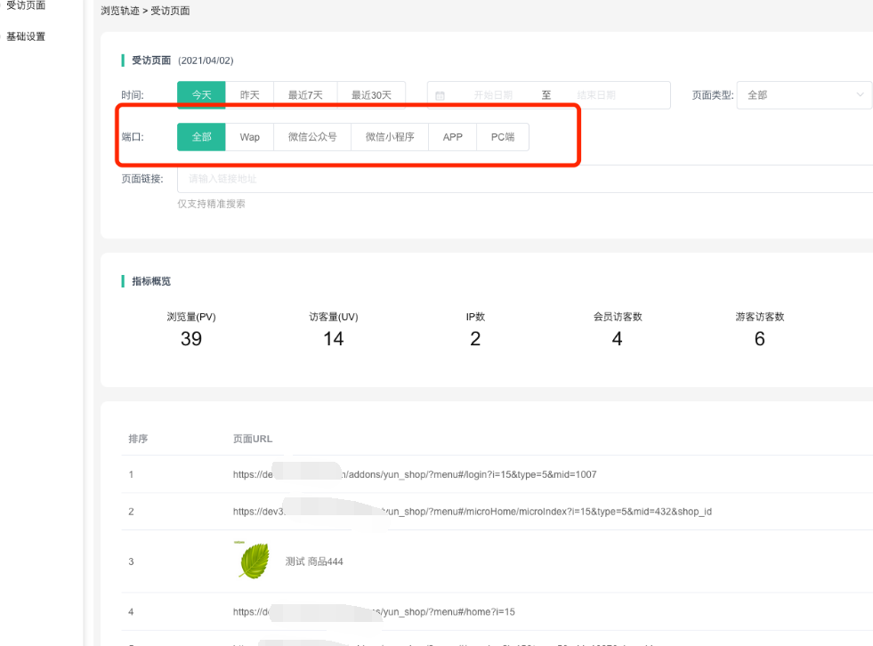Select 最近30天 time filter
This screenshot has width=873, height=646.
371,95
